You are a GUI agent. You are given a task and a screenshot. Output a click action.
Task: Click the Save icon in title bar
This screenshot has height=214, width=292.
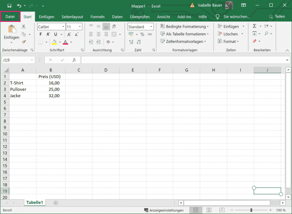click(9, 5)
